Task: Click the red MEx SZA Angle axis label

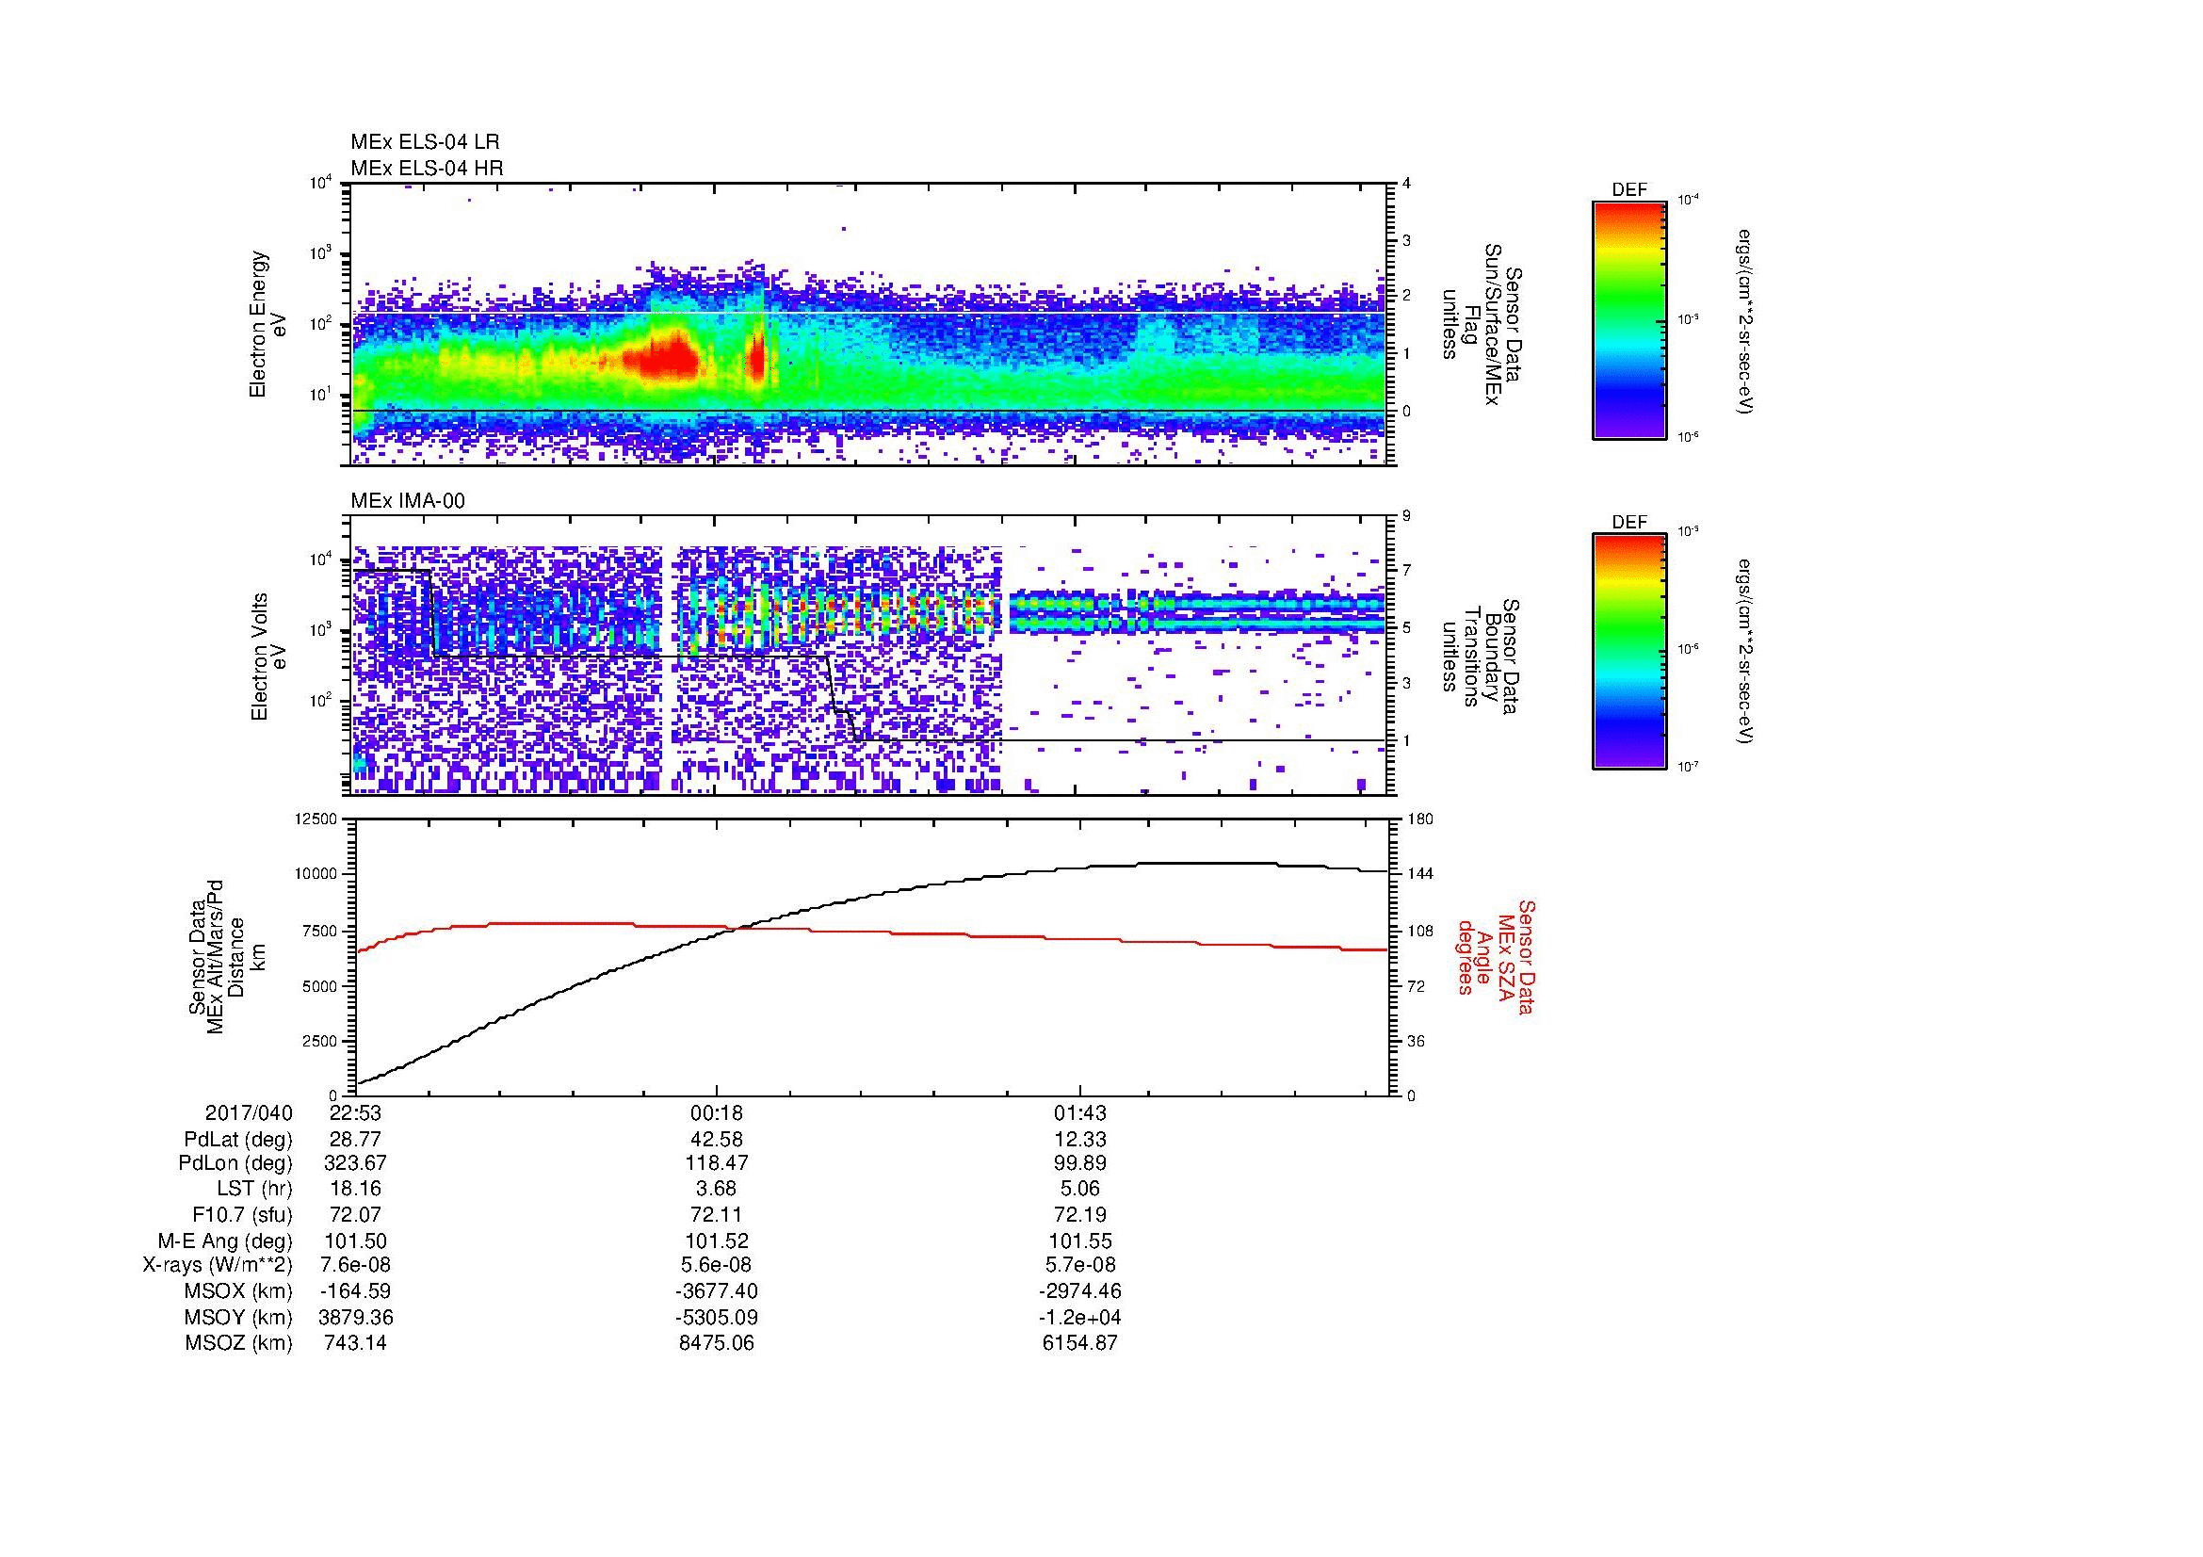Action: (x=1497, y=956)
